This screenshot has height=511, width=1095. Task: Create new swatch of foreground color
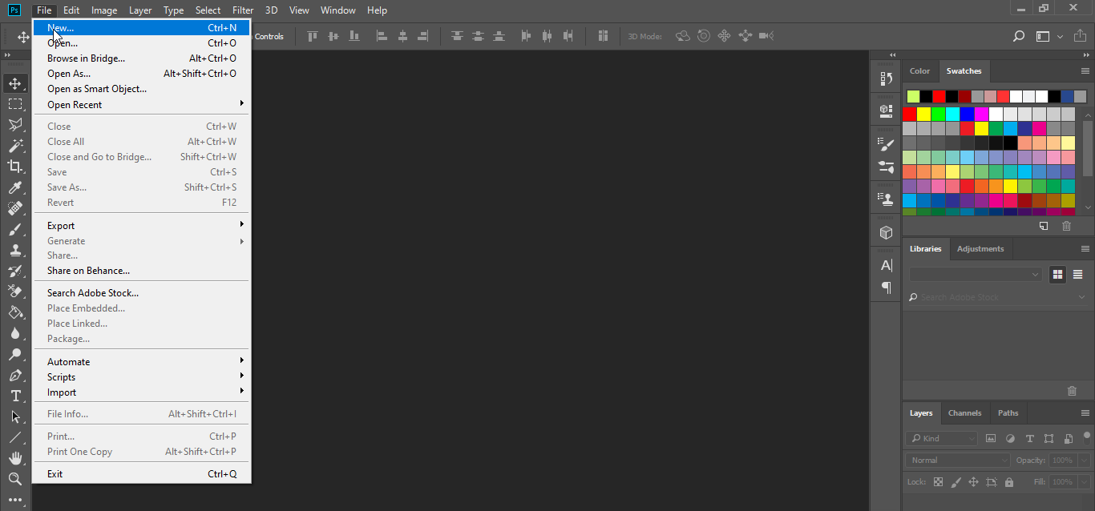coord(1044,226)
